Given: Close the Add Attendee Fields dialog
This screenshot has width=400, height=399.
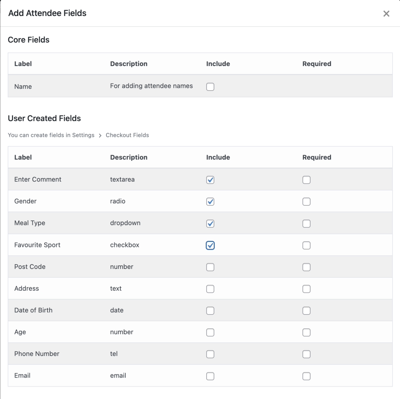Looking at the screenshot, I should 386,13.
